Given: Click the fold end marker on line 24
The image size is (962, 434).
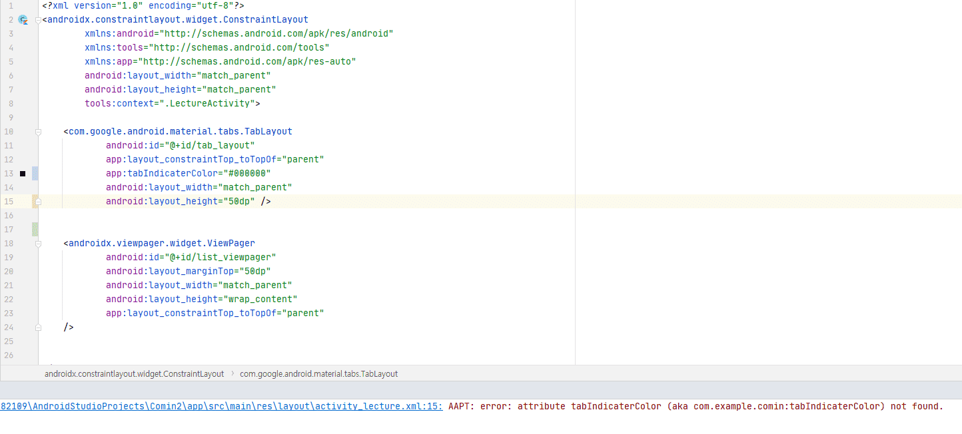Looking at the screenshot, I should pos(38,327).
